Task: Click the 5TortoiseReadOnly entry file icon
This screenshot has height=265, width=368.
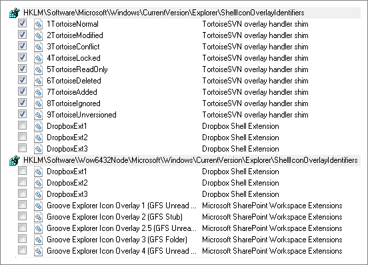Action: 38,69
